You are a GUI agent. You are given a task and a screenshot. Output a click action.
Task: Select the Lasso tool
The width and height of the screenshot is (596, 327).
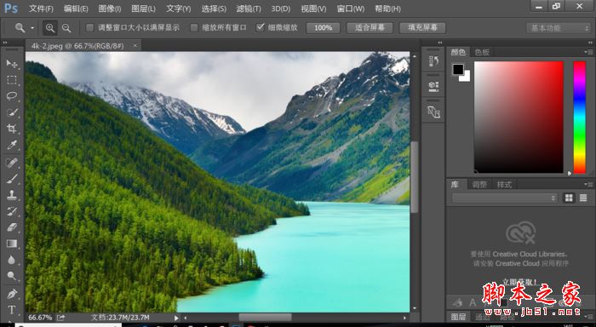tap(12, 96)
